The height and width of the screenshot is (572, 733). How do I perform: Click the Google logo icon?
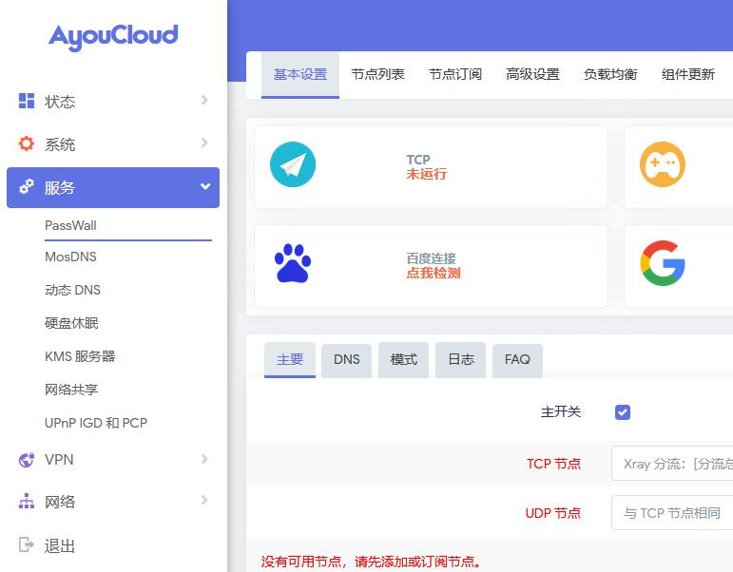663,263
